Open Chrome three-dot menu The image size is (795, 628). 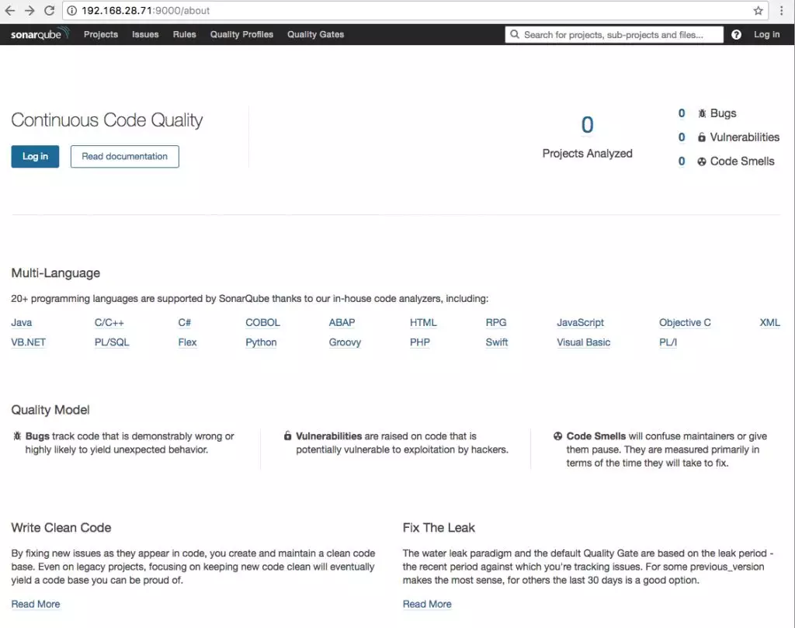(782, 11)
